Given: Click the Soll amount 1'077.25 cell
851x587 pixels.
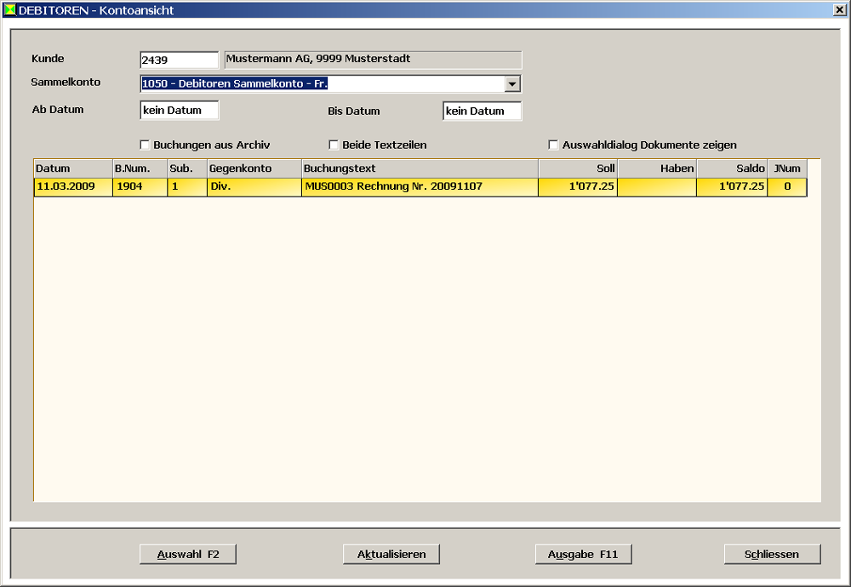Looking at the screenshot, I should 578,186.
